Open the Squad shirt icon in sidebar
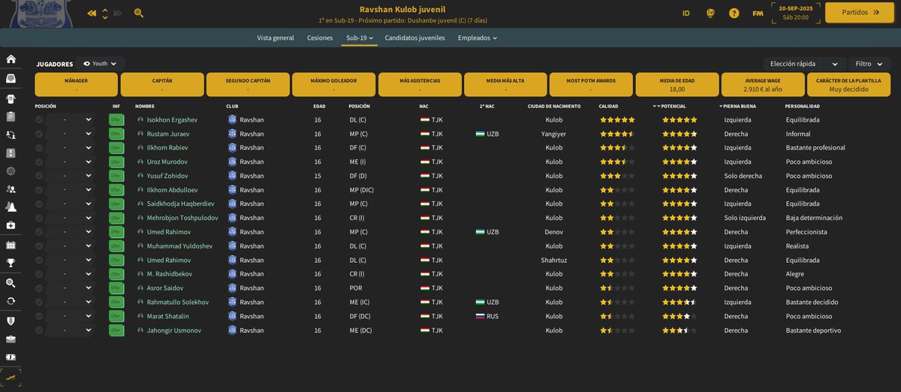Viewport: 901px width, 392px height. pyautogui.click(x=11, y=98)
